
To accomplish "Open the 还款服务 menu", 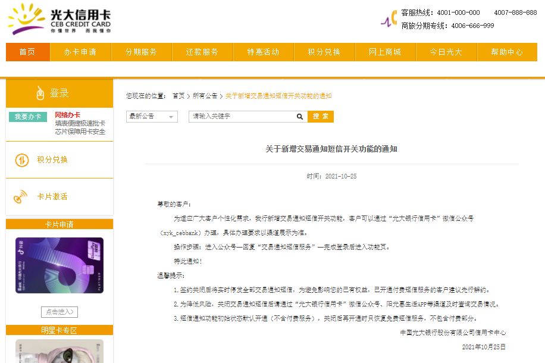I will [202, 52].
